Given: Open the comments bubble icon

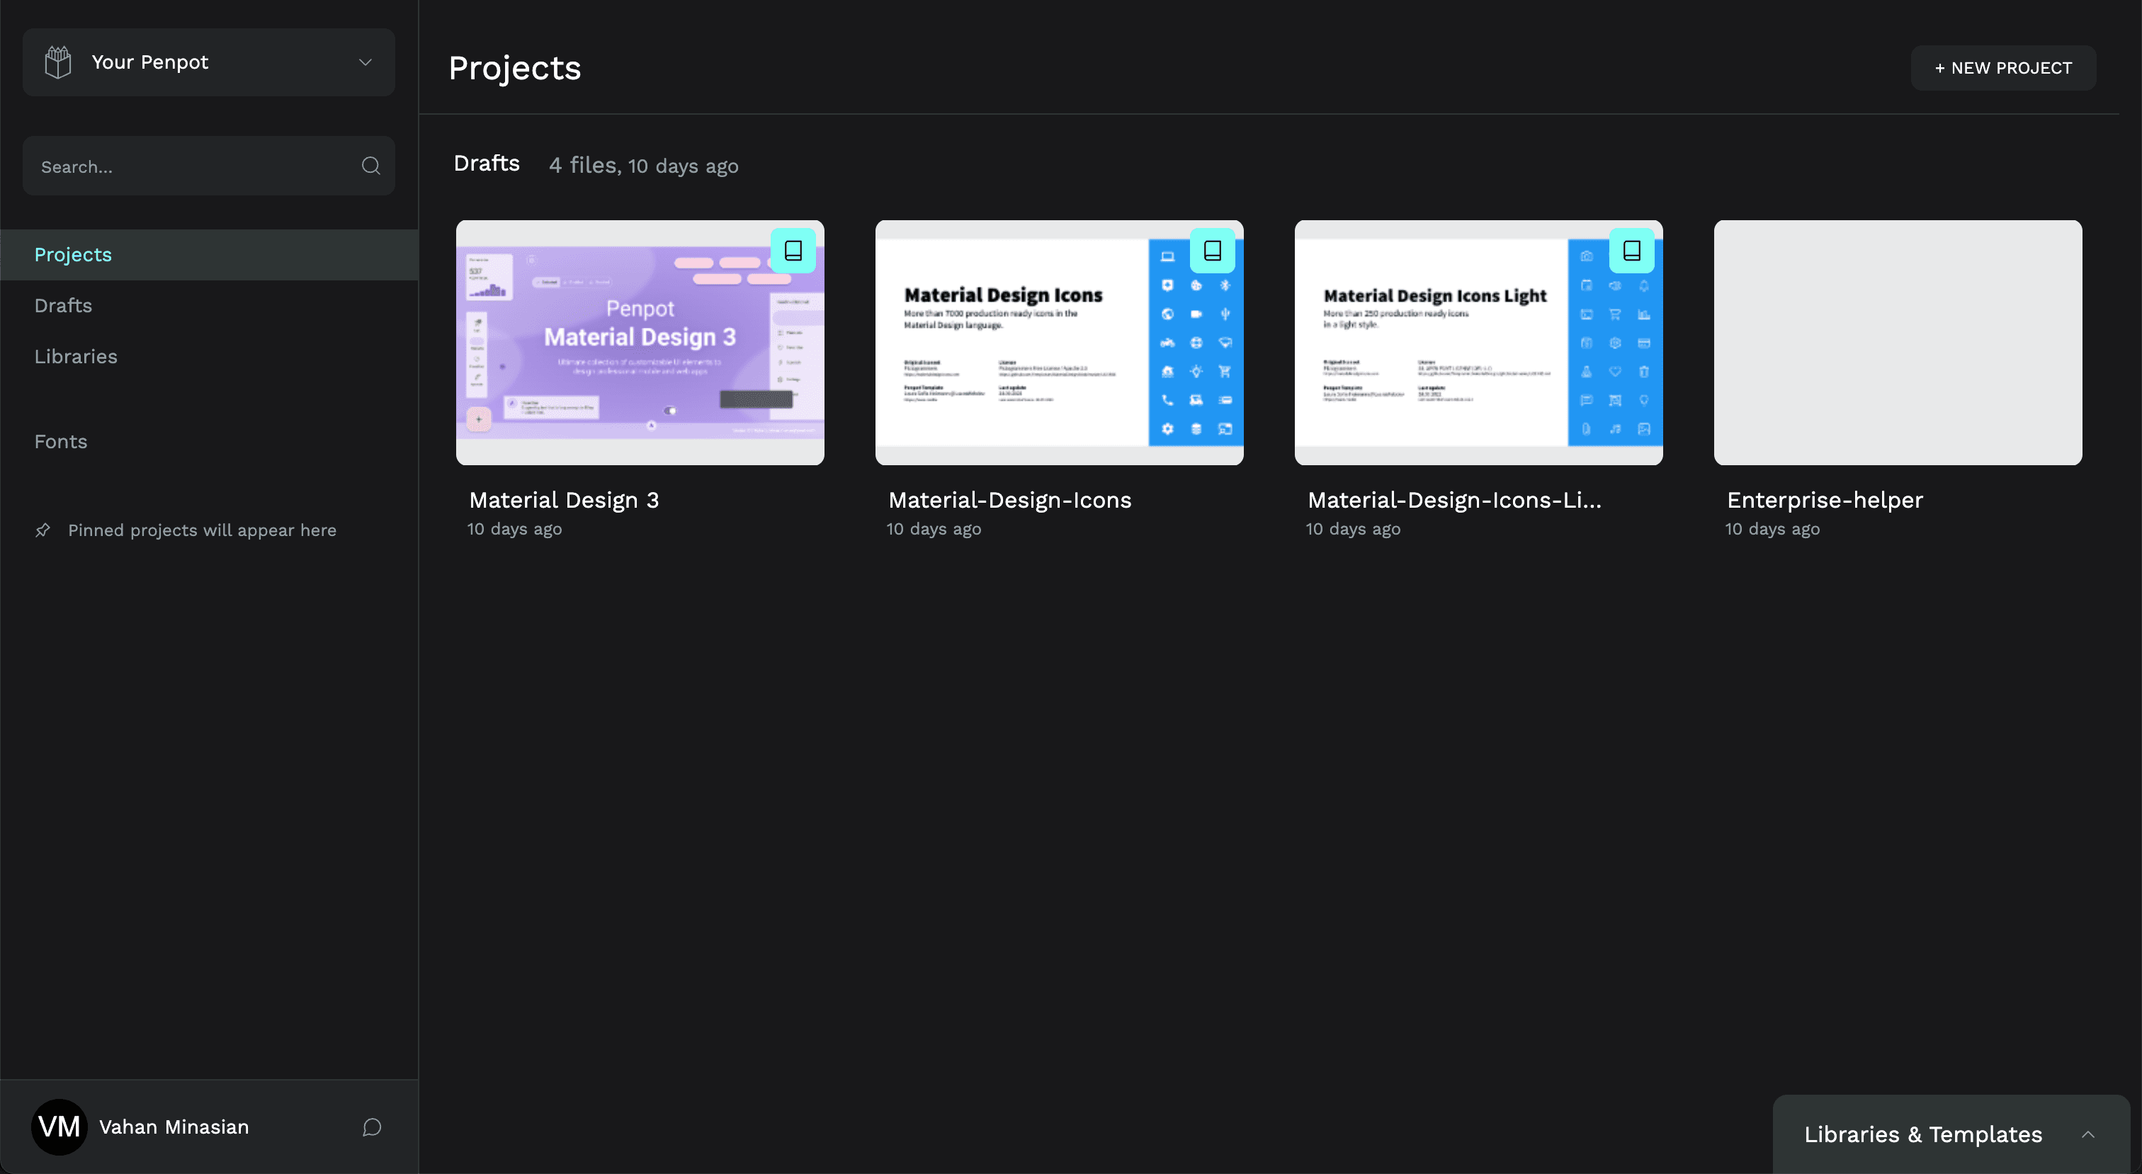Looking at the screenshot, I should tap(372, 1127).
